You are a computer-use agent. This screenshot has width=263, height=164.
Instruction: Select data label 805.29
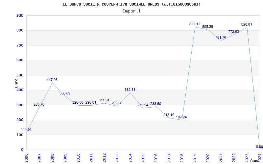208,27
